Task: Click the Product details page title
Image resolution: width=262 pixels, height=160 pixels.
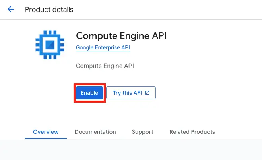Action: pyautogui.click(x=49, y=9)
